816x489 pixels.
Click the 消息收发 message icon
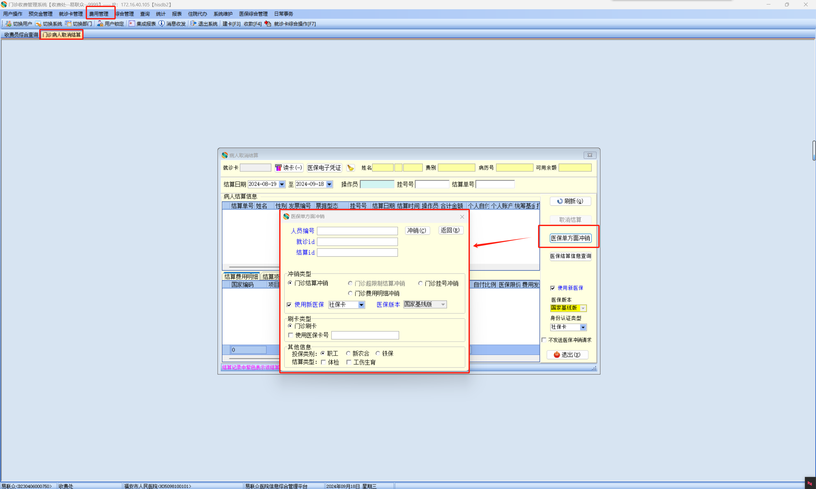162,24
